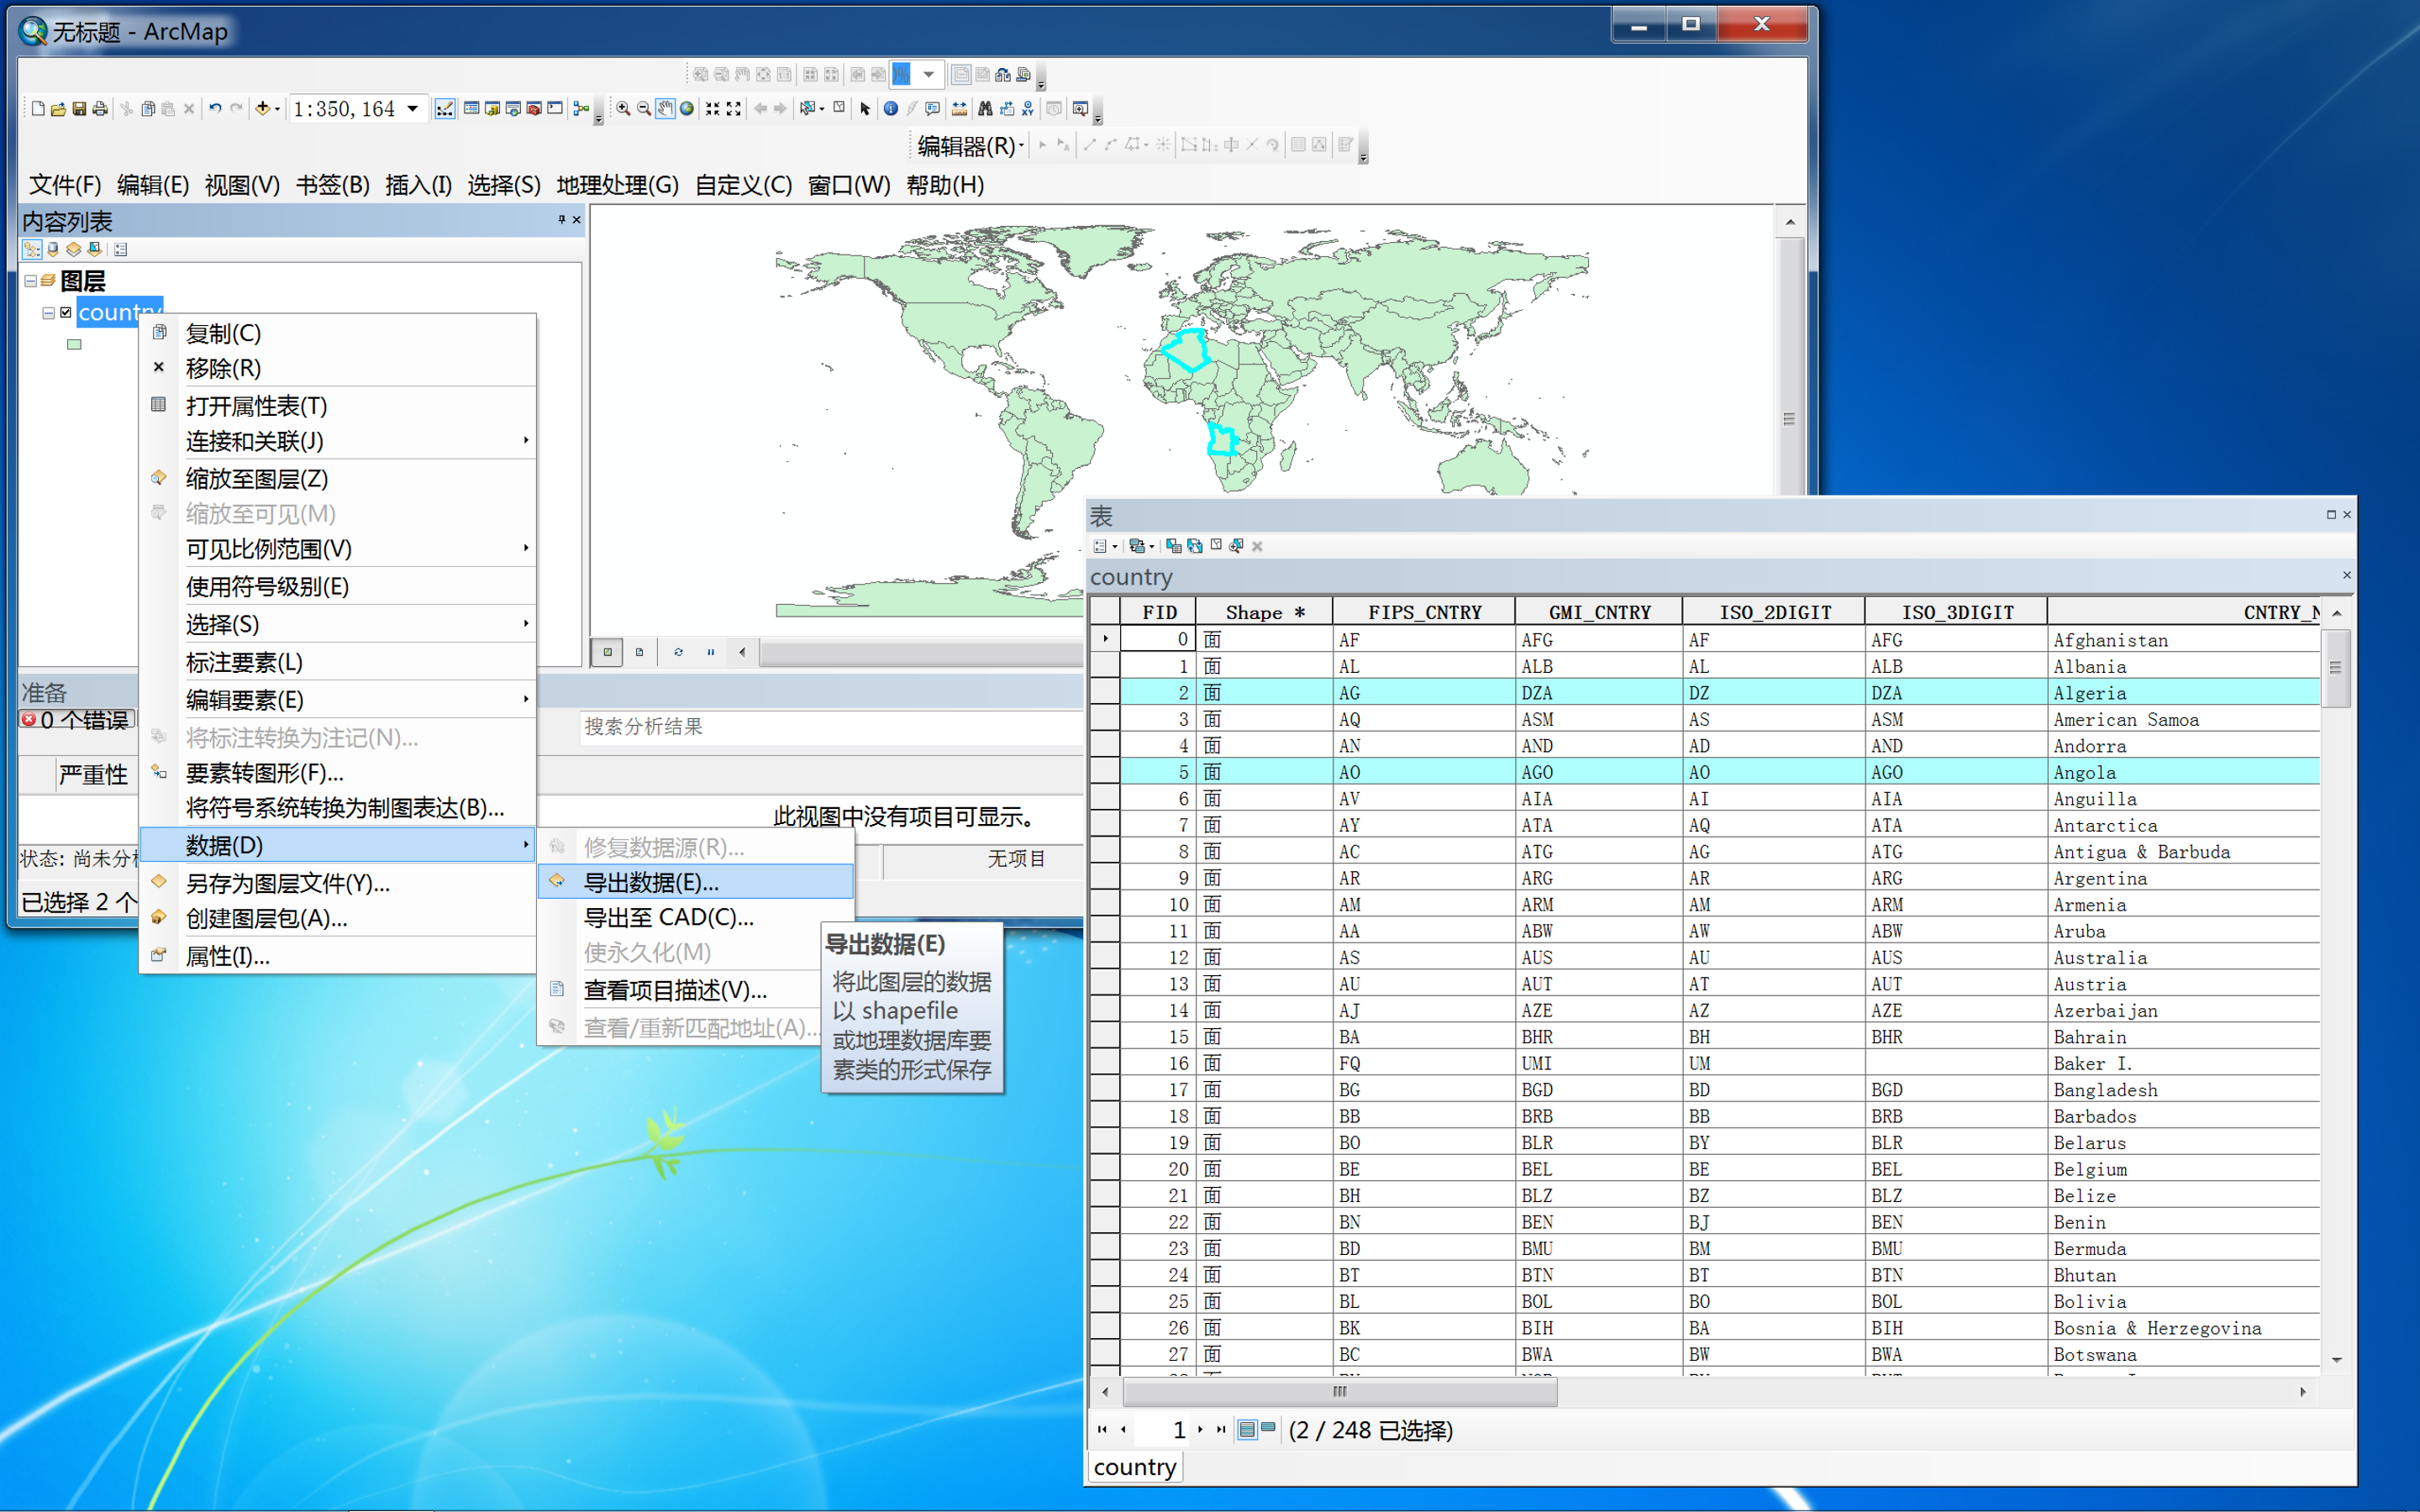Screen dimensions: 2420x1512
Task: Click the Full Extent globe icon
Action: [x=687, y=109]
